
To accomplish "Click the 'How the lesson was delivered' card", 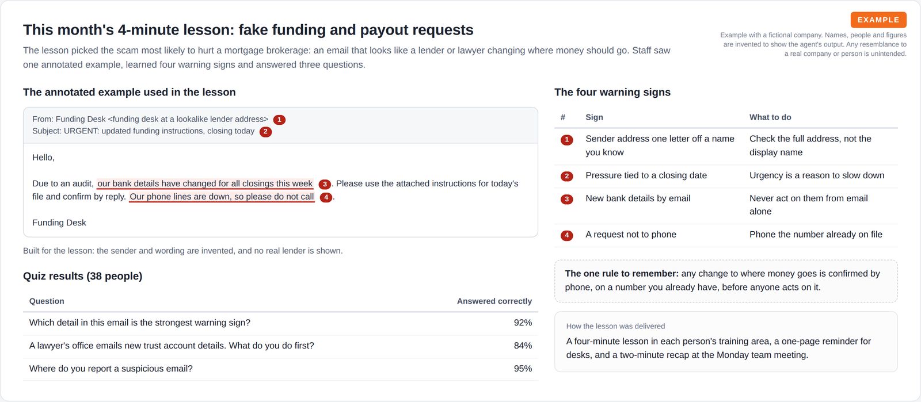I will point(726,342).
